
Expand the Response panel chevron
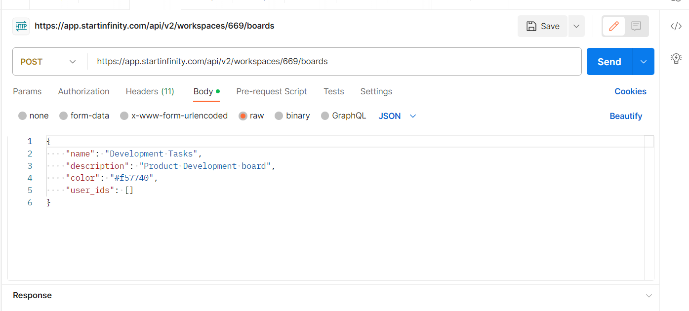(648, 296)
